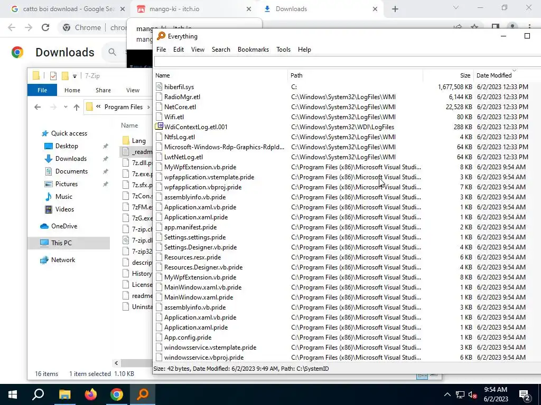Go back in File Explorer
The height and width of the screenshot is (405, 541).
click(38, 107)
